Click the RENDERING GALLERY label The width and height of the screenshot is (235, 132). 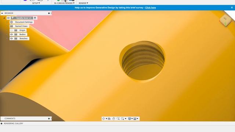point(14,124)
